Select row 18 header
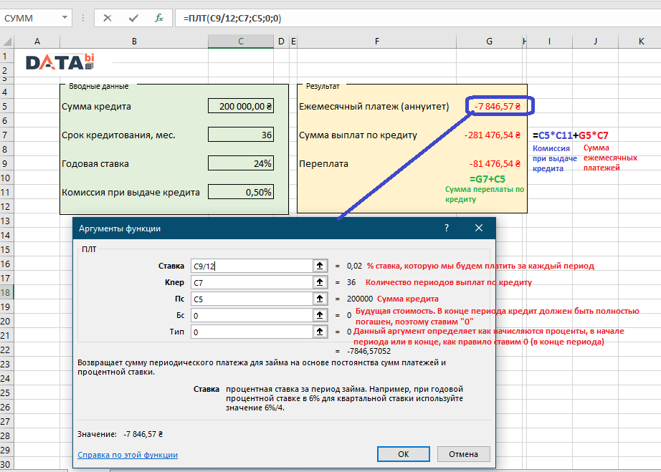This screenshot has width=661, height=472. point(6,292)
